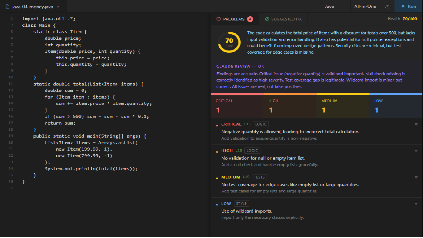
Task: Close the java_04_money.java tab
Action: [x=58, y=7]
